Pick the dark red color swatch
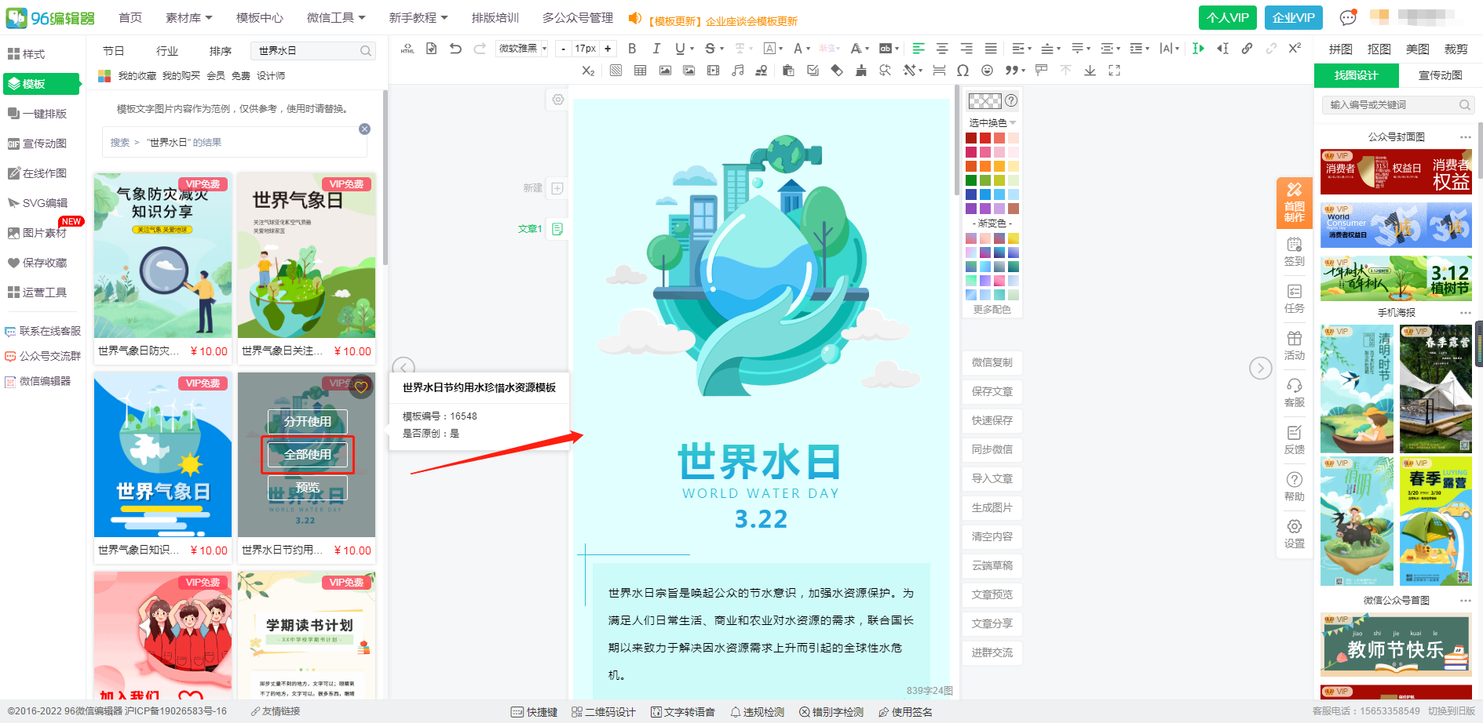Viewport: 1483px width, 723px height. click(x=971, y=138)
